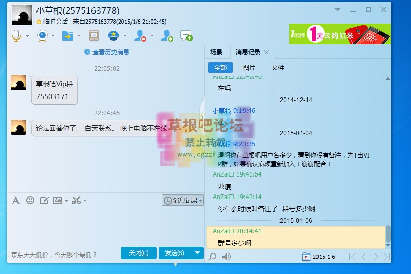Image resolution: width=411 pixels, height=274 pixels.
Task: Select the 图片 filter tab
Action: tap(249, 68)
